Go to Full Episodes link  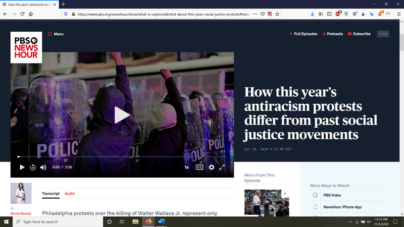pos(304,34)
